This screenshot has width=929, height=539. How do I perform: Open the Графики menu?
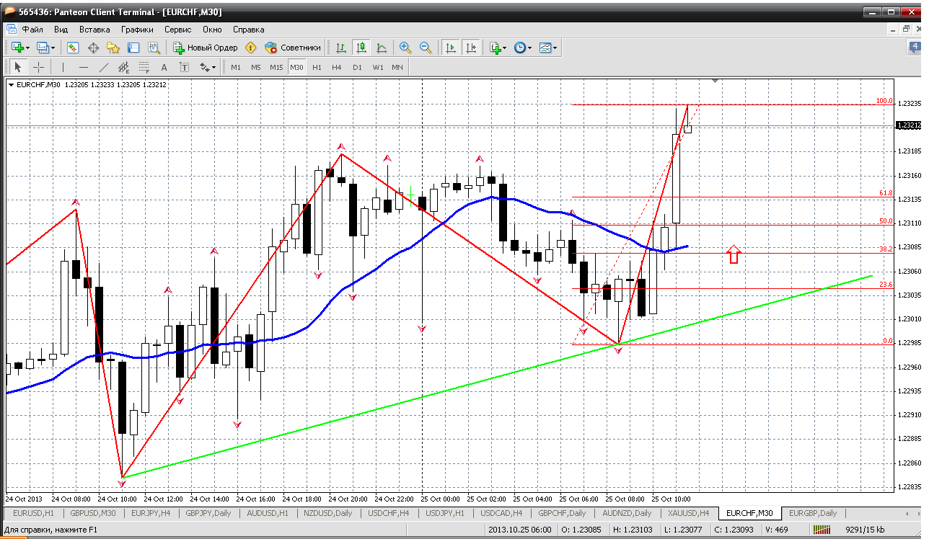pos(137,30)
